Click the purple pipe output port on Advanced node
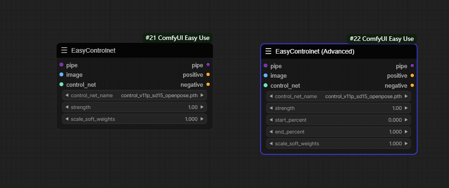The width and height of the screenshot is (449, 188). pos(412,66)
